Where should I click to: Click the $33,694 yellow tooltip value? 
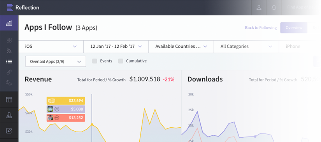coord(76,100)
